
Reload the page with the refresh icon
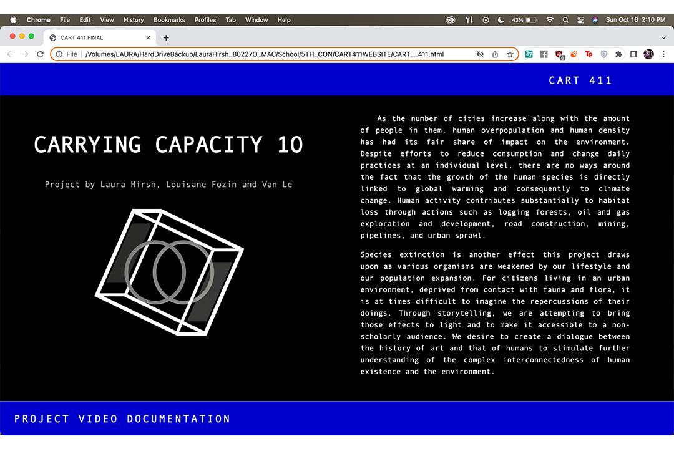[x=41, y=54]
